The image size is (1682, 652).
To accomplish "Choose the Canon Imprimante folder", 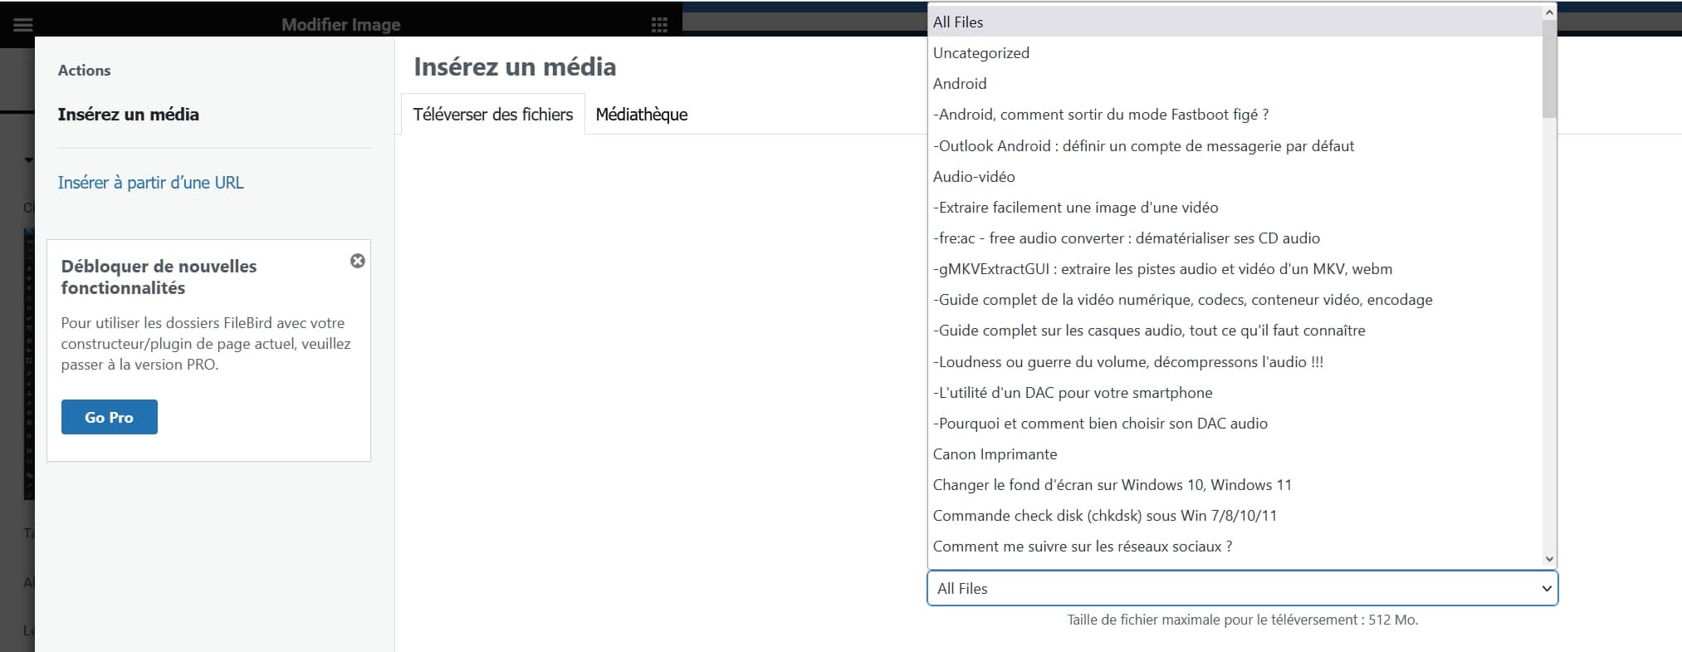I will tap(995, 454).
